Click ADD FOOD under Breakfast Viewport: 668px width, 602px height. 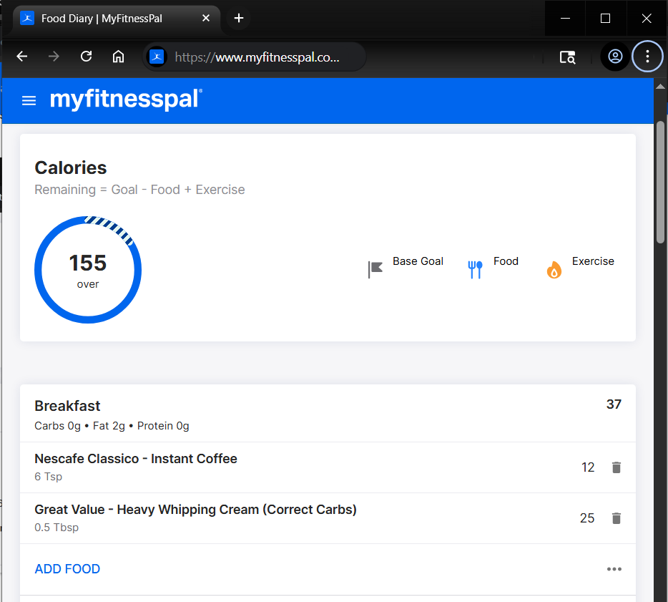67,569
